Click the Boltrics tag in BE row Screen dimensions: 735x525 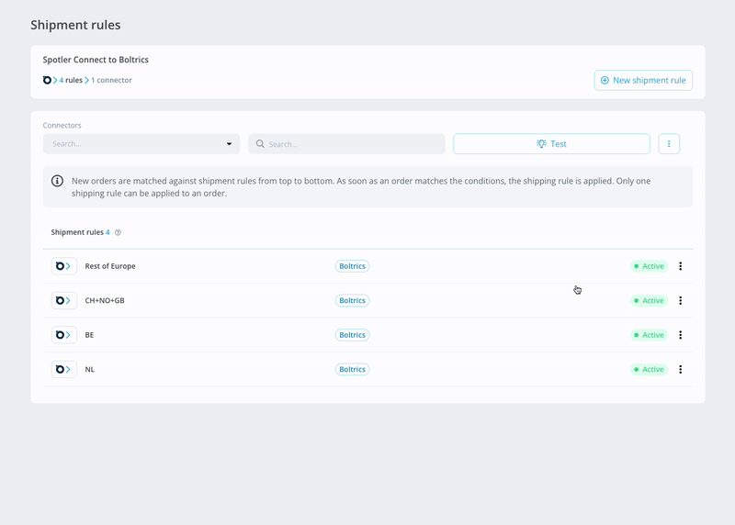point(352,335)
